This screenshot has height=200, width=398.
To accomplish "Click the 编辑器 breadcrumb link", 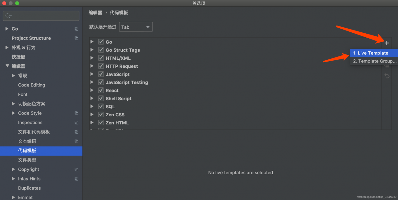I will click(x=95, y=13).
